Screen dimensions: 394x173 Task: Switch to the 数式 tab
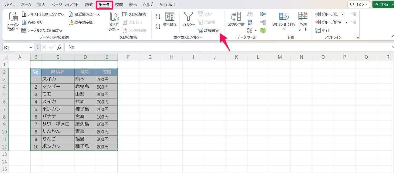[89, 5]
